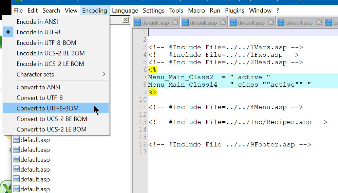Select Convert to ANSI menu entry

tap(38, 87)
